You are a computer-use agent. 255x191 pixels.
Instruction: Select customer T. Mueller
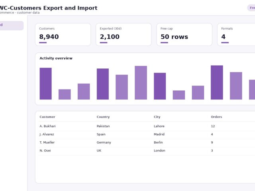pyautogui.click(x=47, y=142)
